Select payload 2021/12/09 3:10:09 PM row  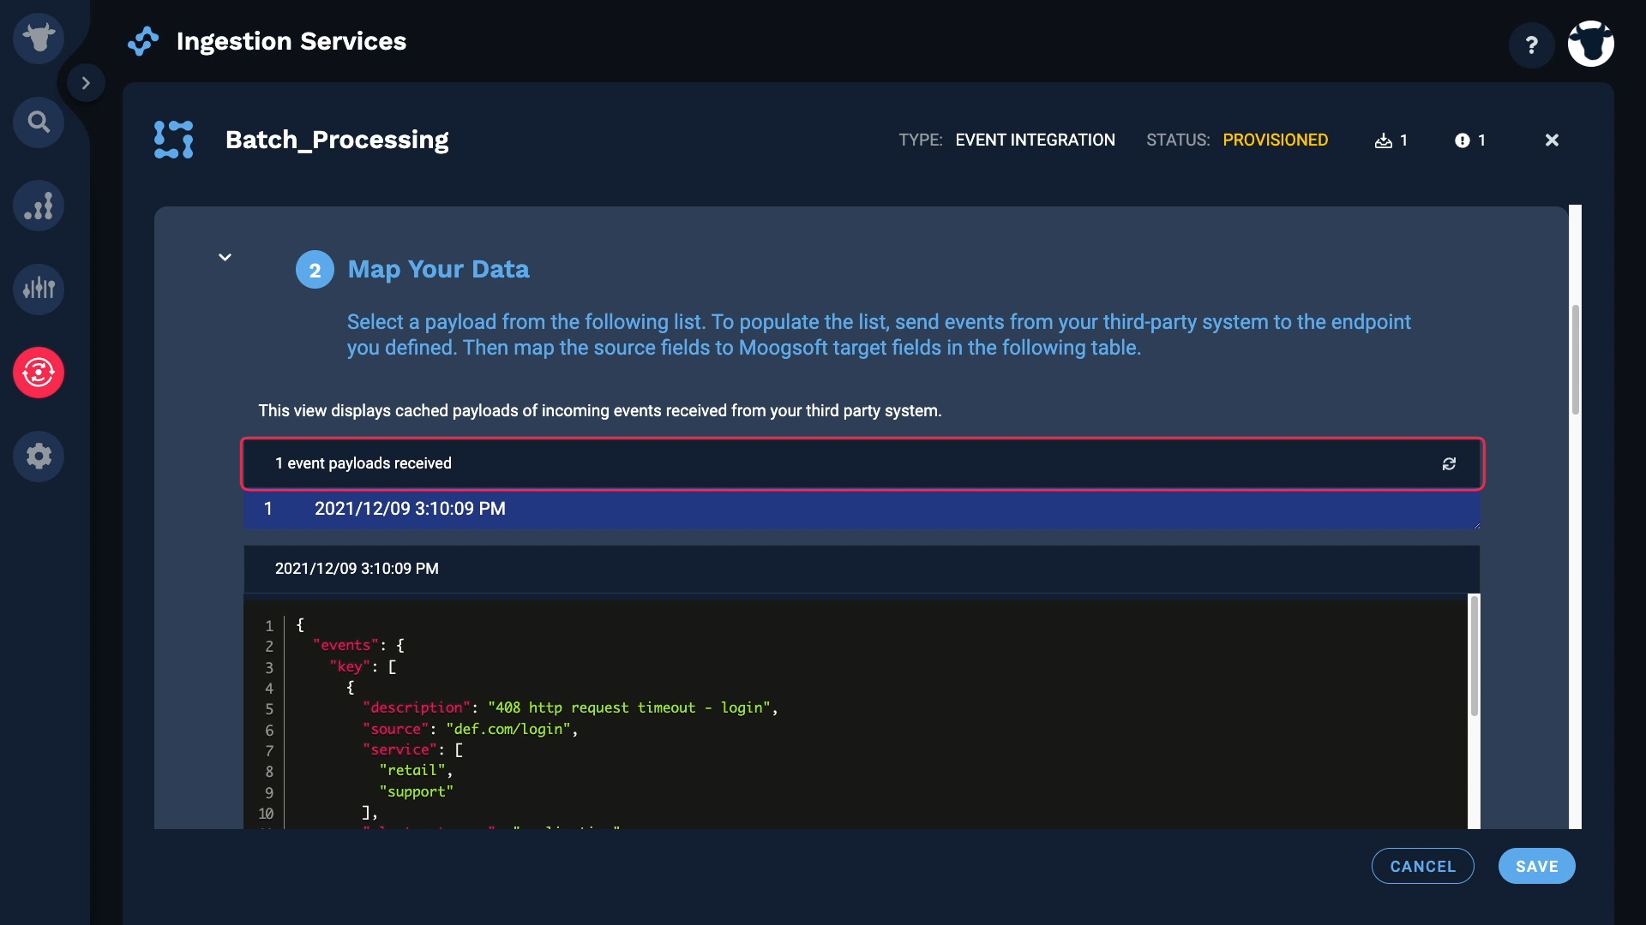pyautogui.click(x=862, y=509)
